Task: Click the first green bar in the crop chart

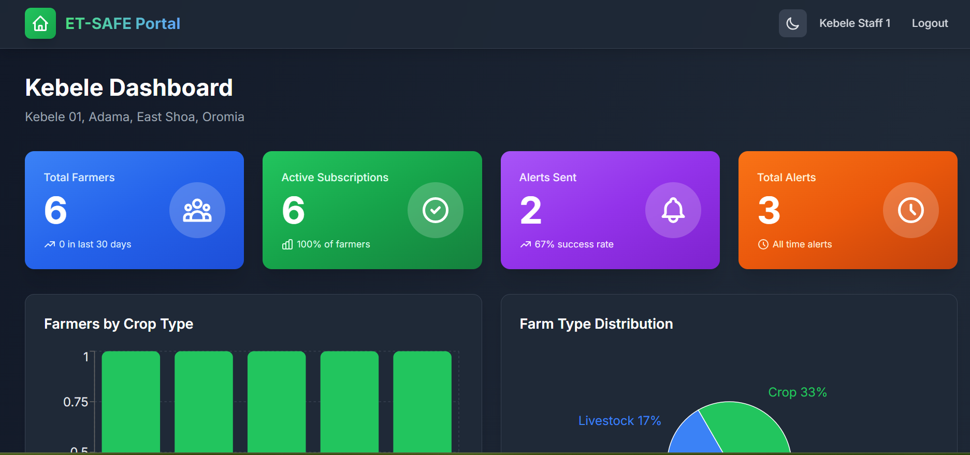Action: (x=131, y=402)
